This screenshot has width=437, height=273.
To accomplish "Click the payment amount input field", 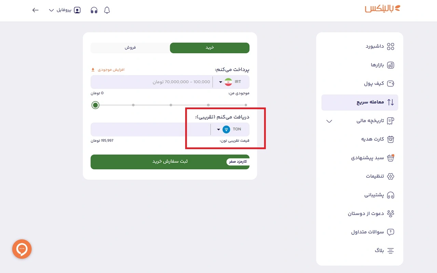I will click(154, 82).
